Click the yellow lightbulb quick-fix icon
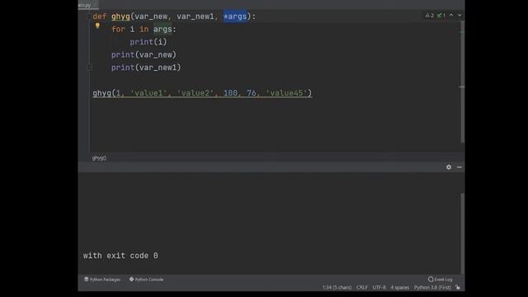 tap(97, 26)
